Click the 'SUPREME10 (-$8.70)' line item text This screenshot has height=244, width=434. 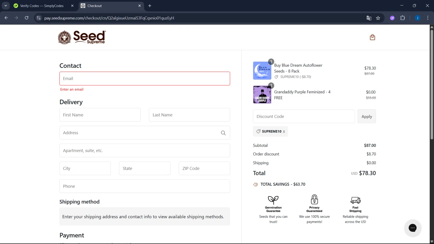tap(296, 77)
